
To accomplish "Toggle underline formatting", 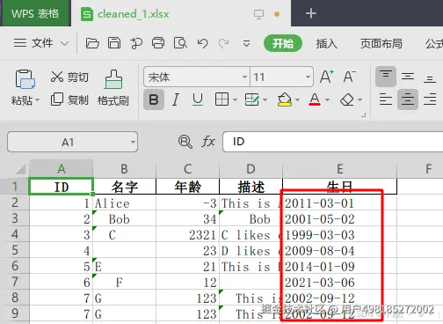I will pos(198,99).
